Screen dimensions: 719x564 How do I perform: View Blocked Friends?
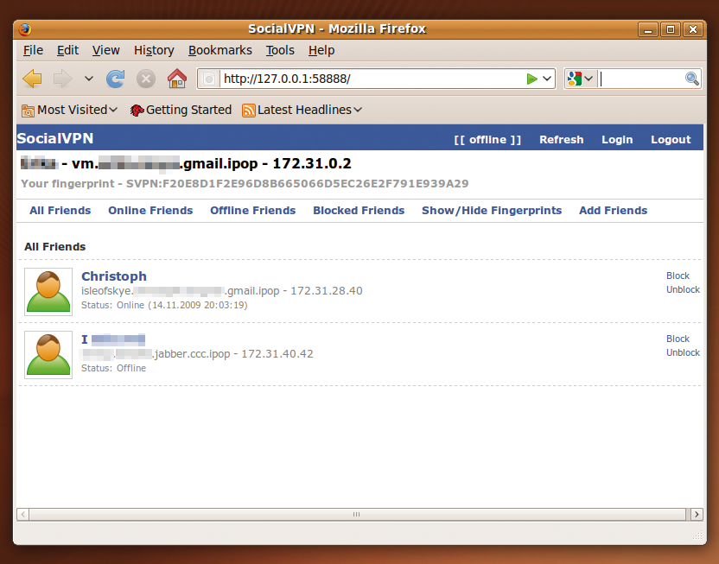click(x=359, y=210)
